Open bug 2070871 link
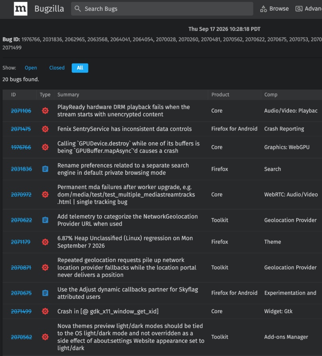Viewport: 322px width, 356px height. pyautogui.click(x=21, y=268)
